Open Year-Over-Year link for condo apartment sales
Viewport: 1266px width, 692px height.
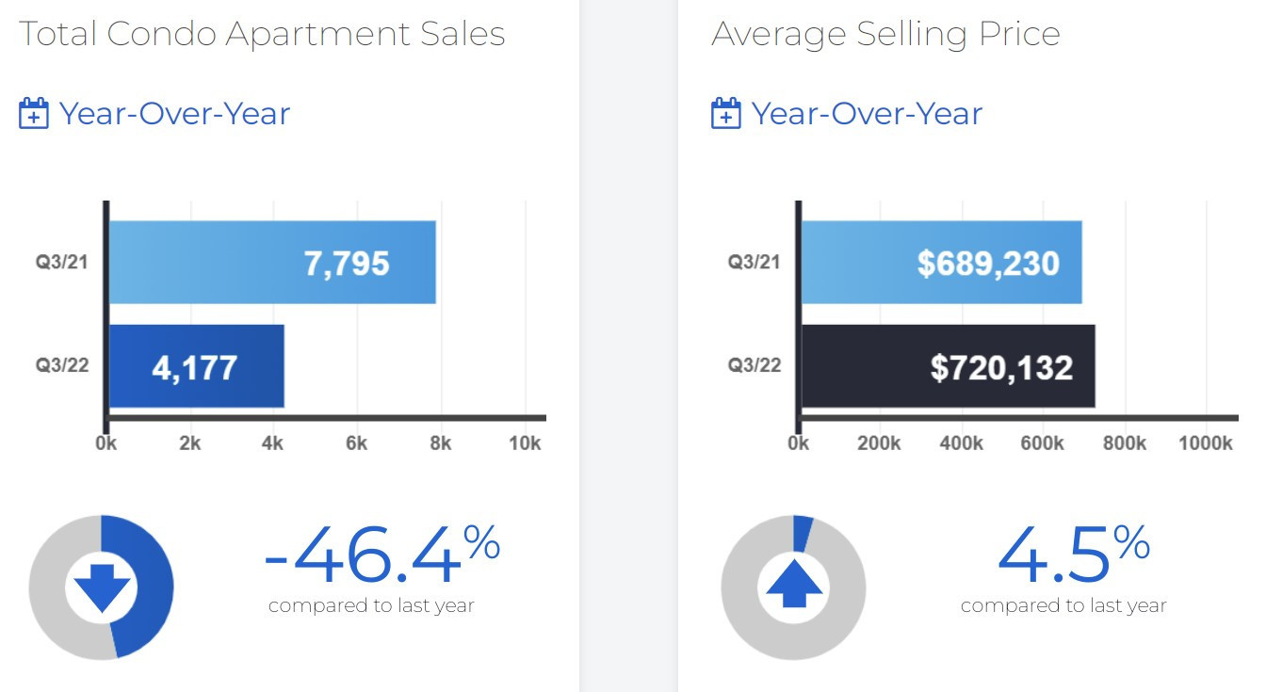point(174,114)
